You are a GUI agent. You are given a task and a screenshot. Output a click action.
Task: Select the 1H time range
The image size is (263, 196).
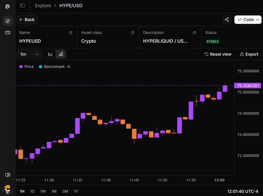(x=22, y=191)
